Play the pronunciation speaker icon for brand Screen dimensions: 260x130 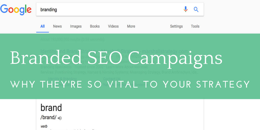tap(60, 118)
